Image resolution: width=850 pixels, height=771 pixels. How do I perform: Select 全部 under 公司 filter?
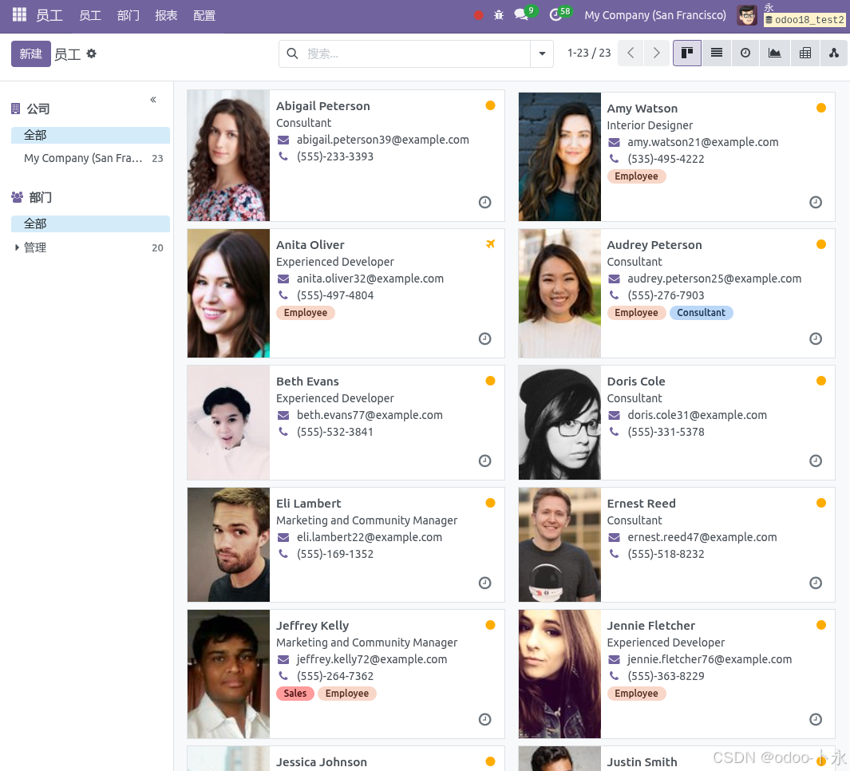click(90, 135)
